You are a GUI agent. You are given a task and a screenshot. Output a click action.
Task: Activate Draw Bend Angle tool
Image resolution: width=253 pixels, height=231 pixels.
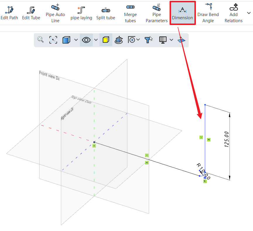pyautogui.click(x=208, y=13)
